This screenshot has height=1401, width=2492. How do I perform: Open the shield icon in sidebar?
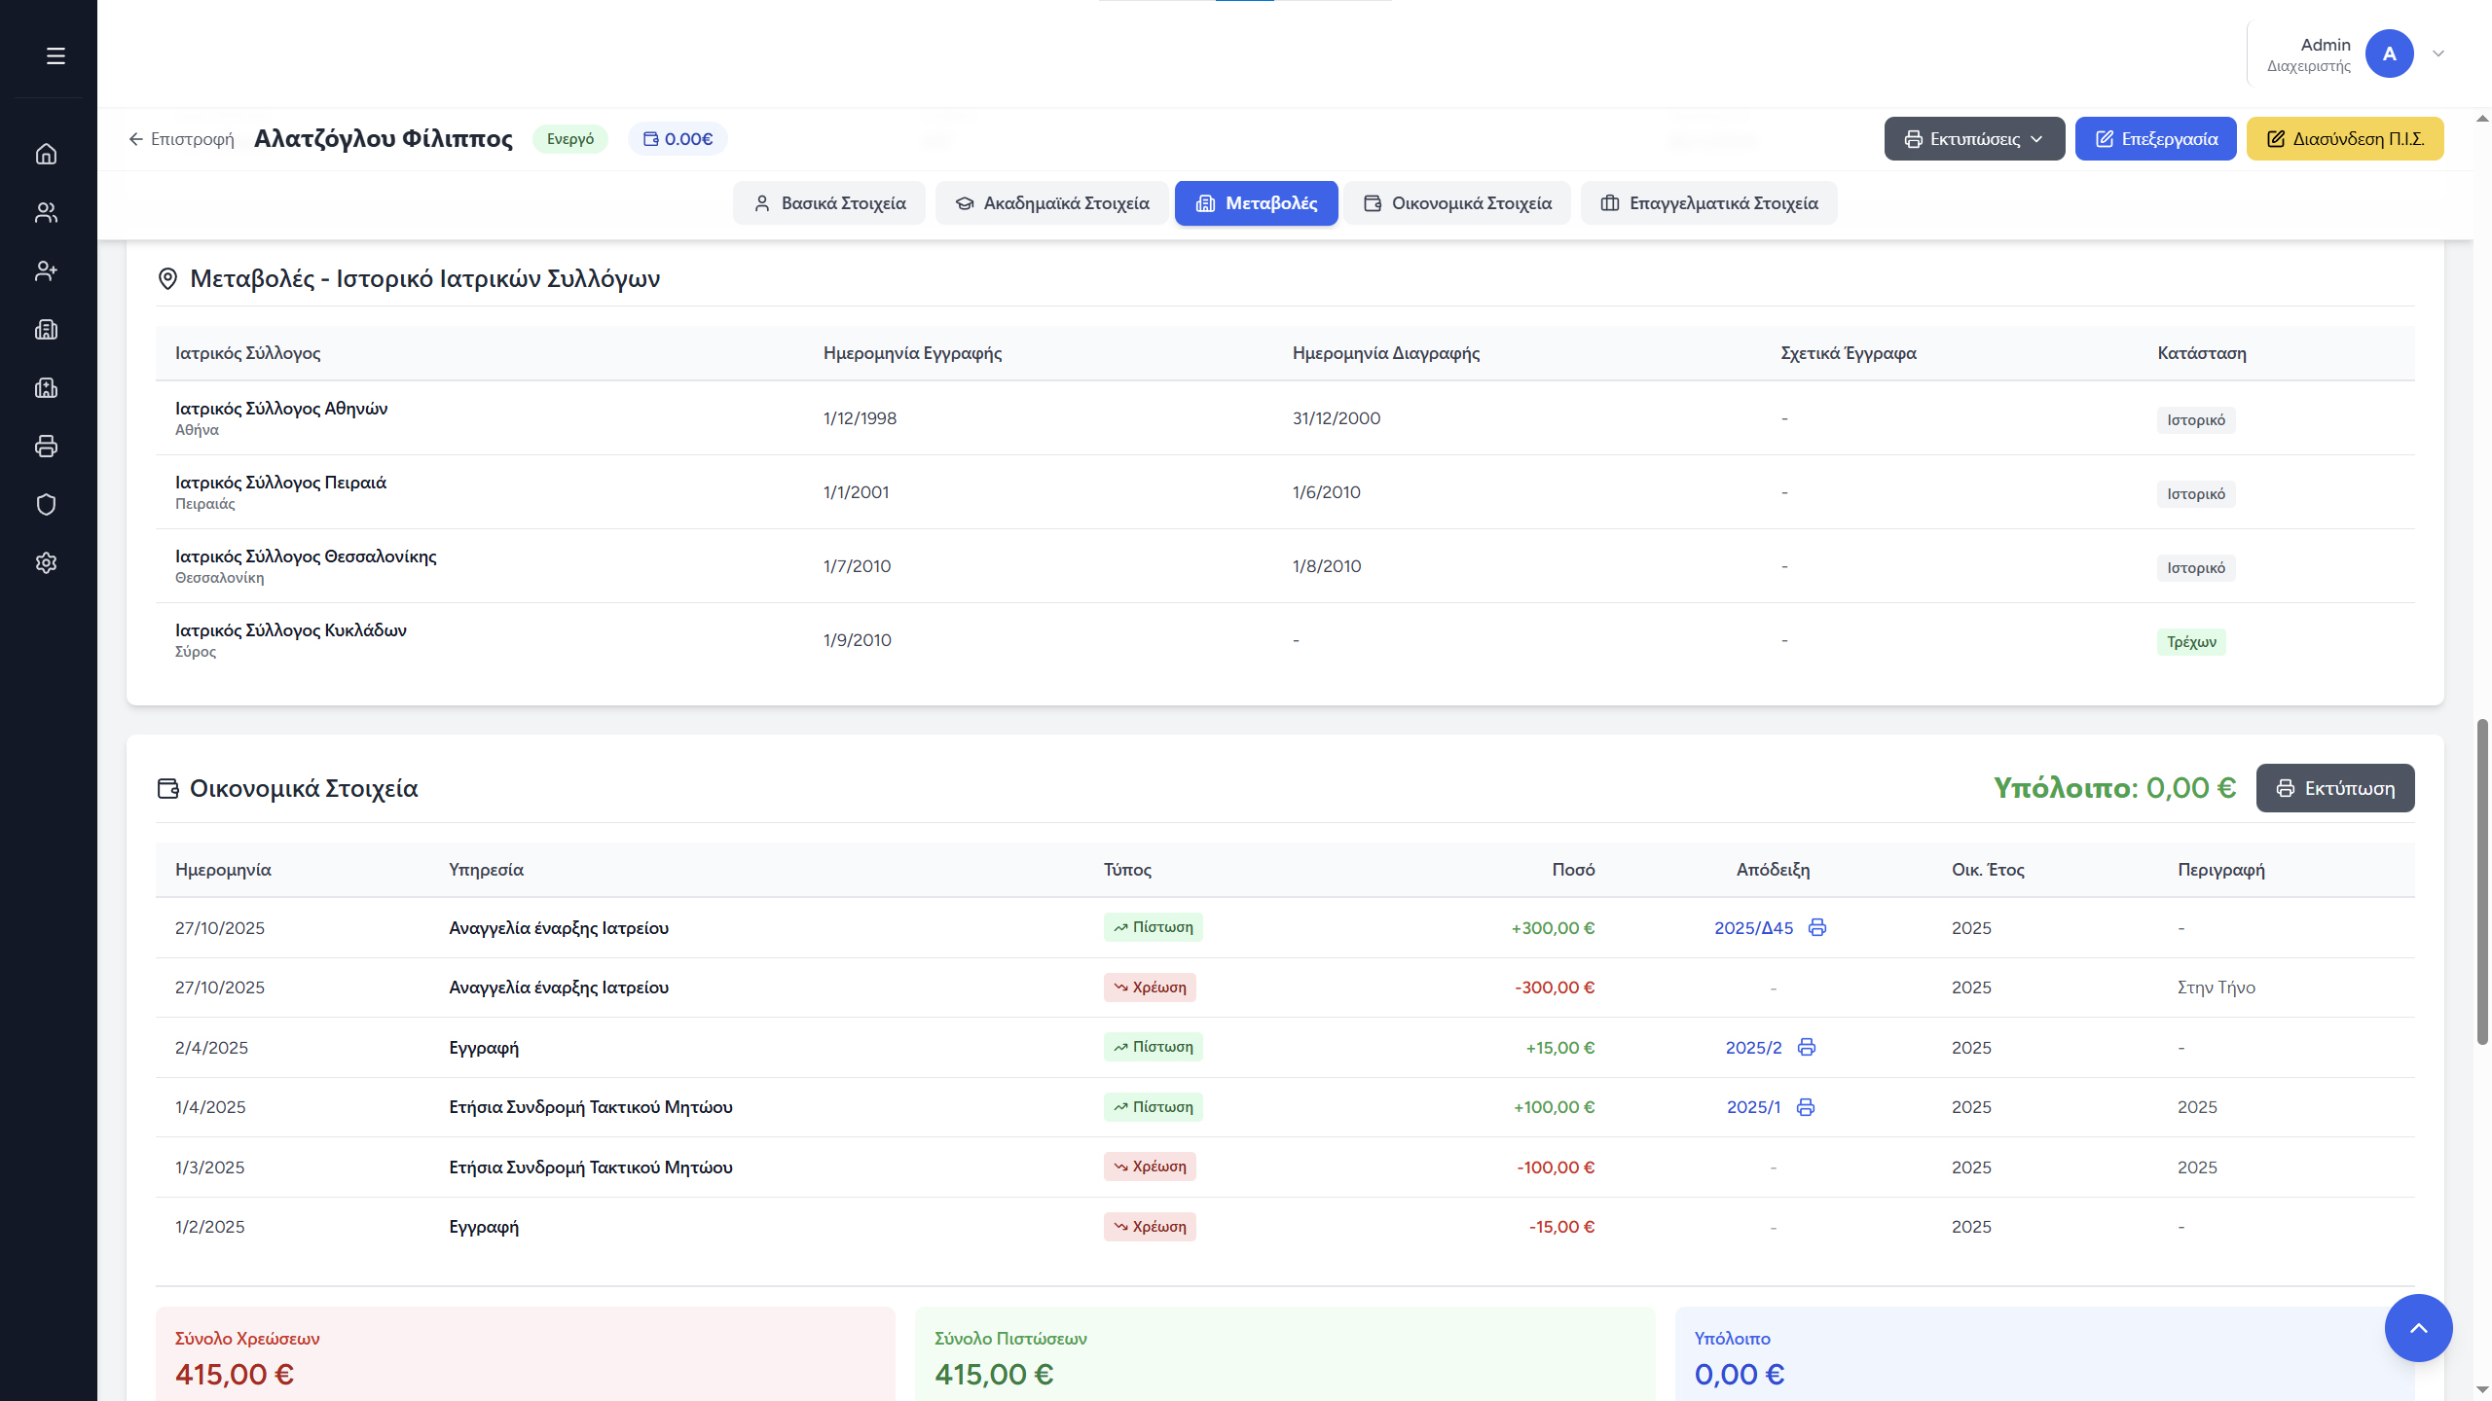pyautogui.click(x=46, y=504)
